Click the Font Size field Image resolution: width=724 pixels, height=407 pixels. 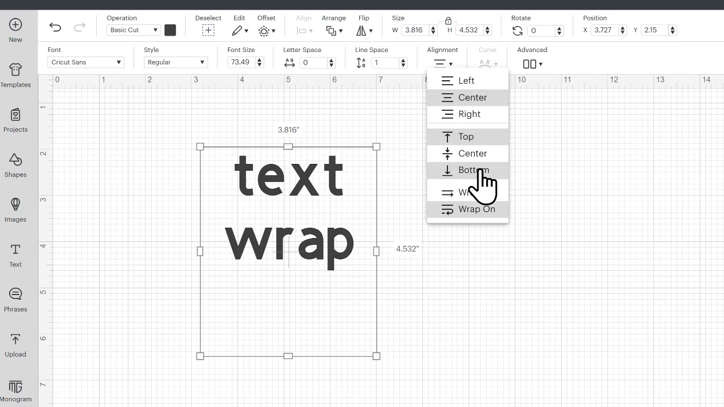pos(242,62)
